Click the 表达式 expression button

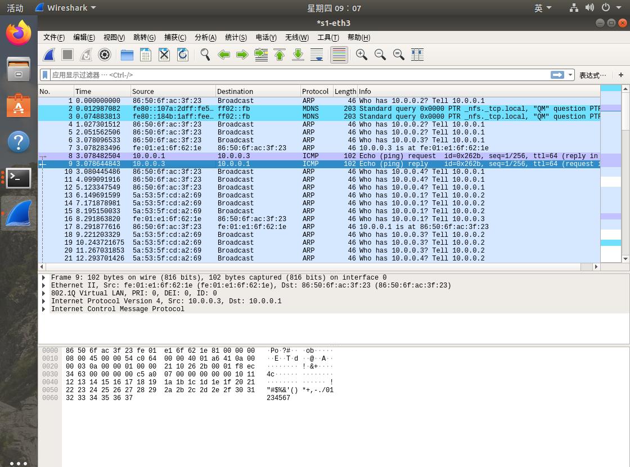click(592, 75)
